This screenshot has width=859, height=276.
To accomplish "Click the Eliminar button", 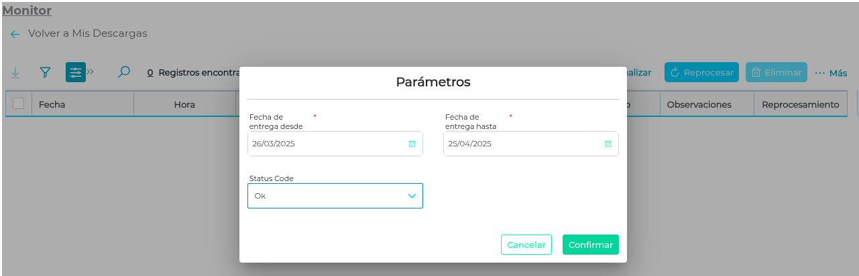I will click(776, 73).
